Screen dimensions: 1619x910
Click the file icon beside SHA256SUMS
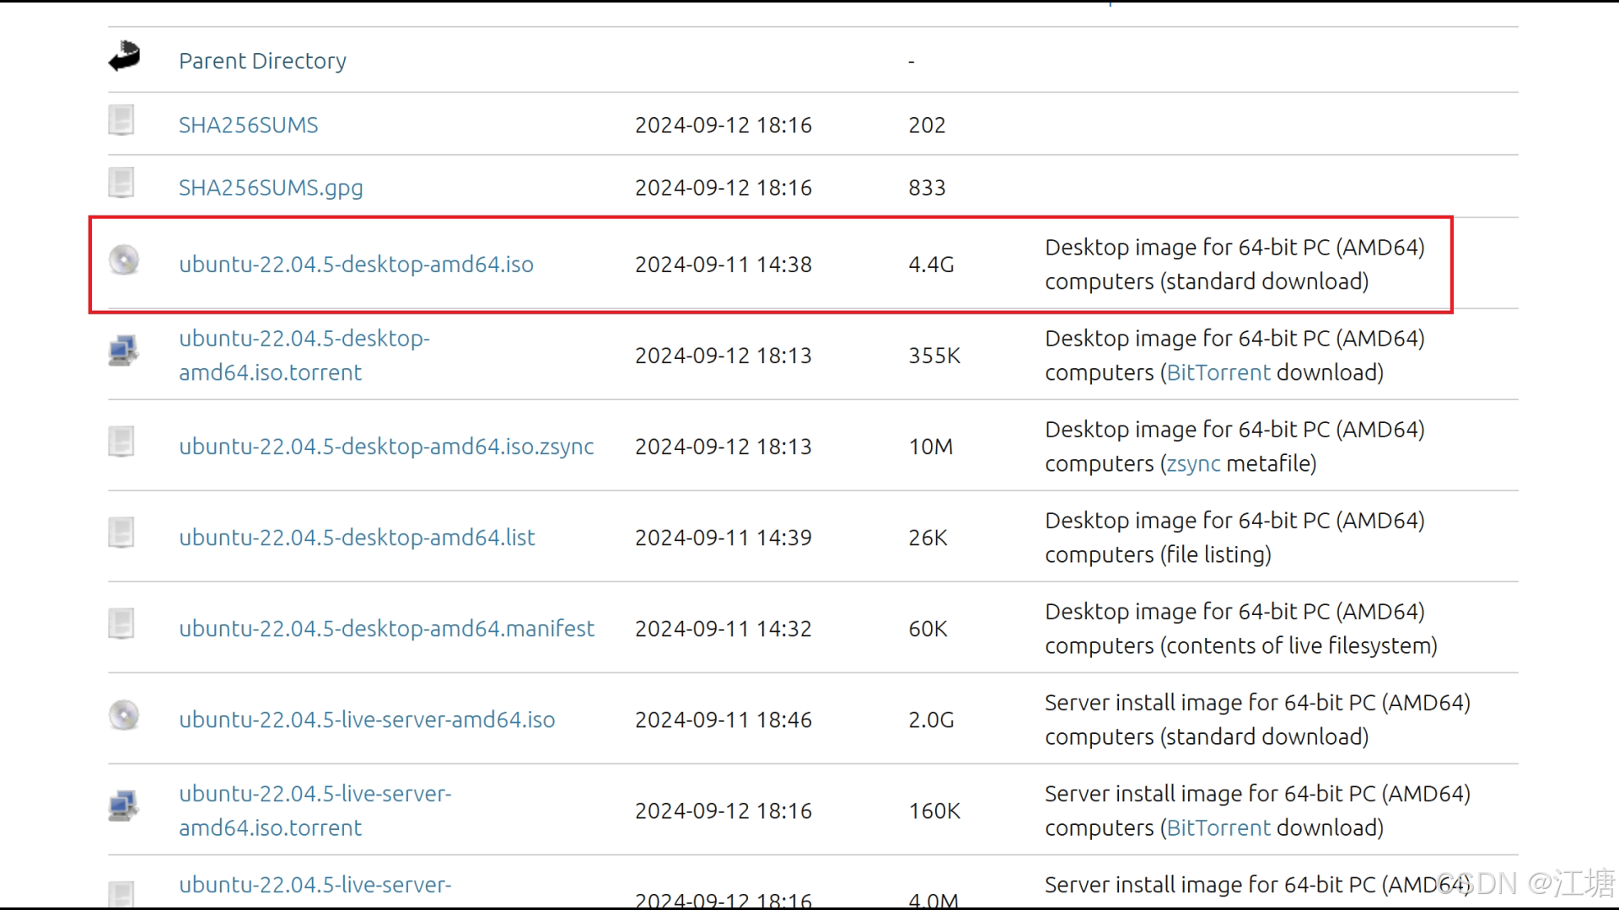point(121,120)
